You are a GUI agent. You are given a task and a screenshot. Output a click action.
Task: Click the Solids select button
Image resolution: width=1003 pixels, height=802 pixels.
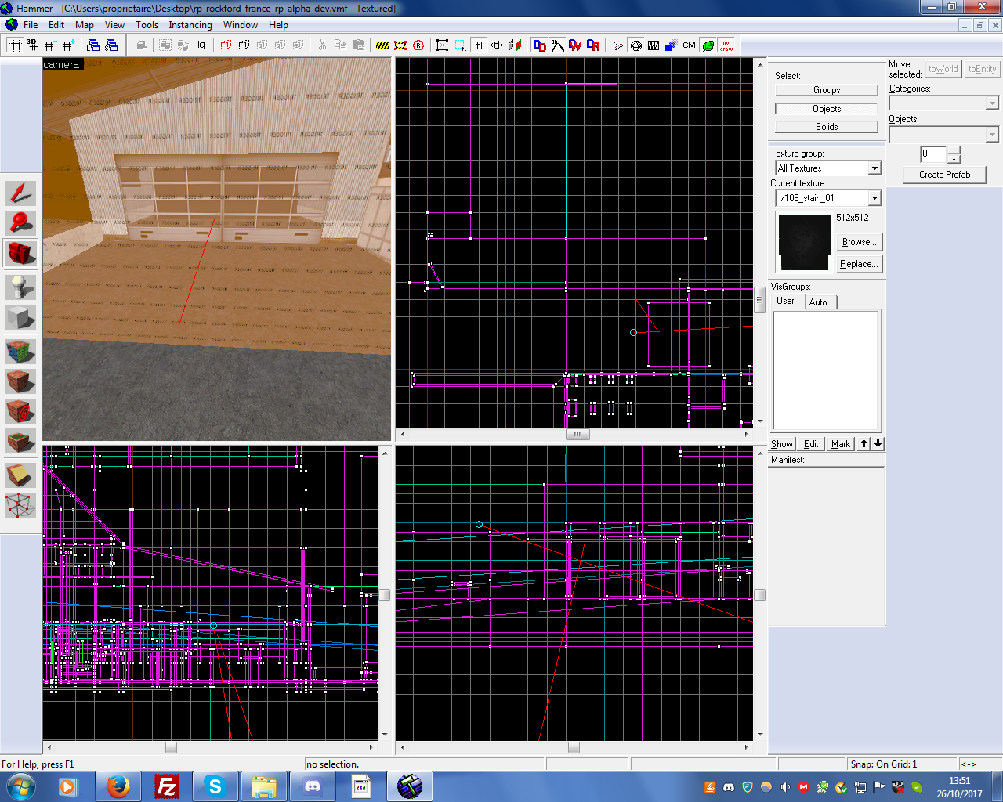(827, 127)
